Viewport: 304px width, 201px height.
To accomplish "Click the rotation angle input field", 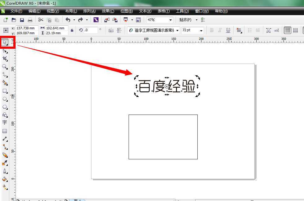I will (x=90, y=30).
